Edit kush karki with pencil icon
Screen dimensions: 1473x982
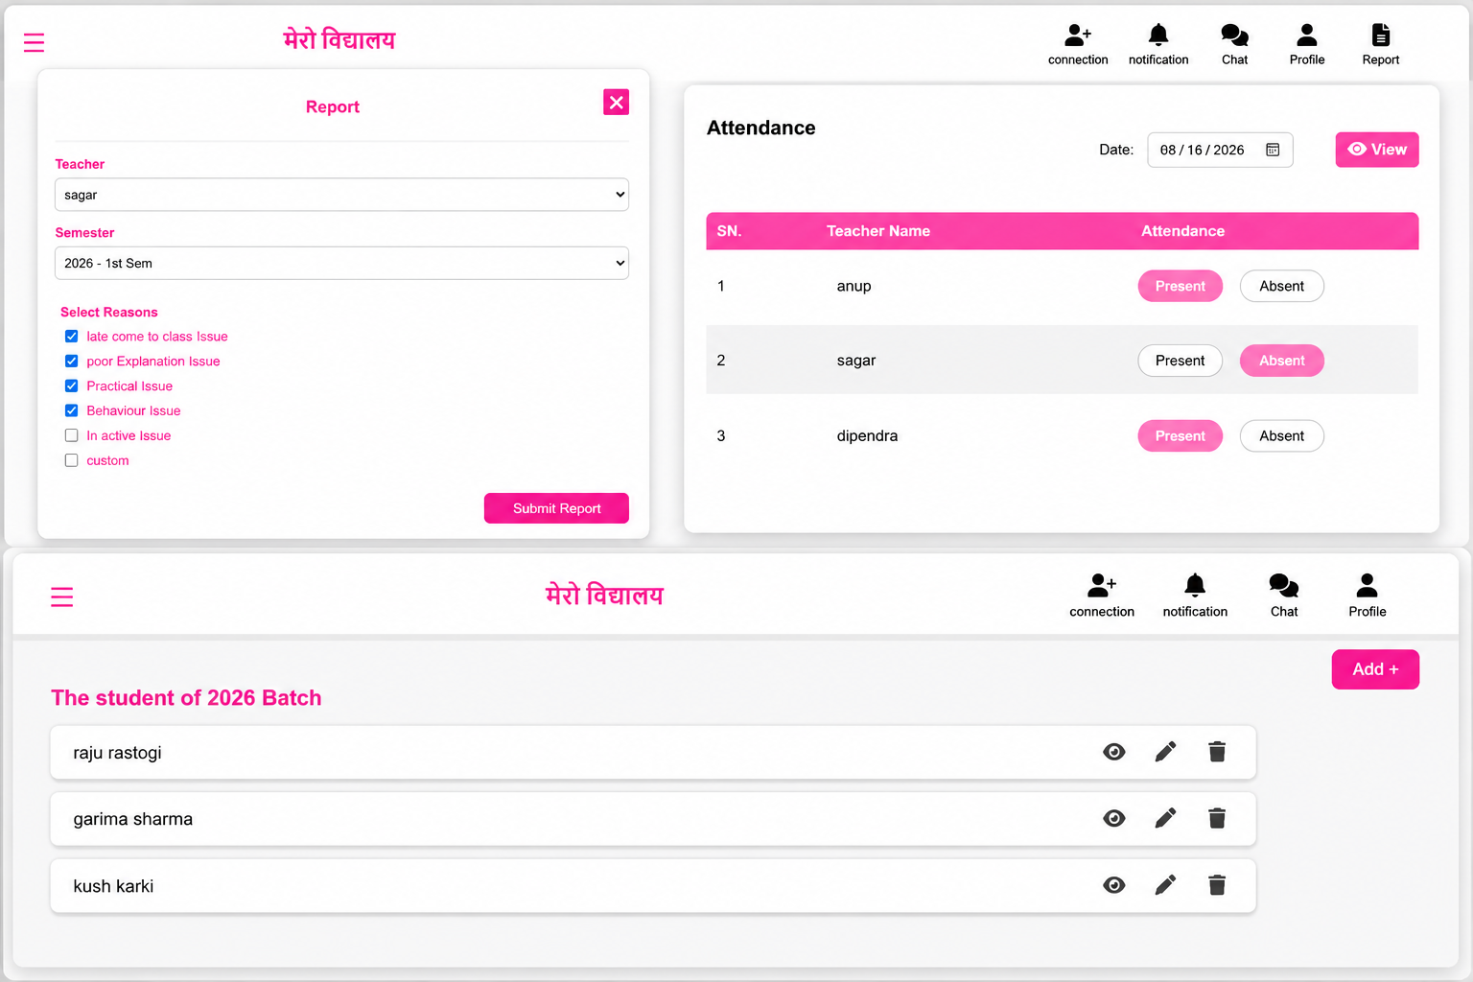(x=1165, y=885)
